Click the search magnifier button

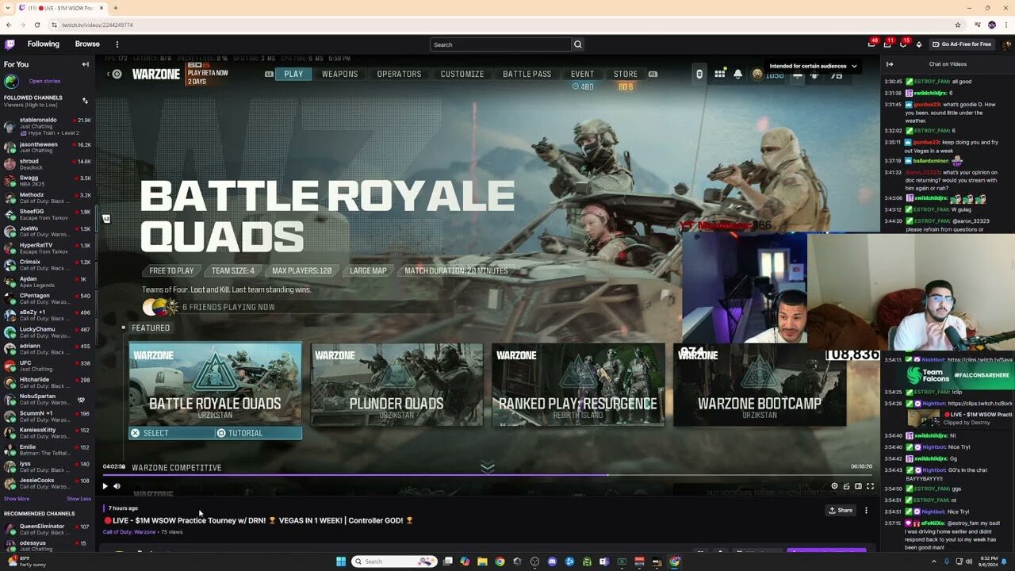(578, 44)
